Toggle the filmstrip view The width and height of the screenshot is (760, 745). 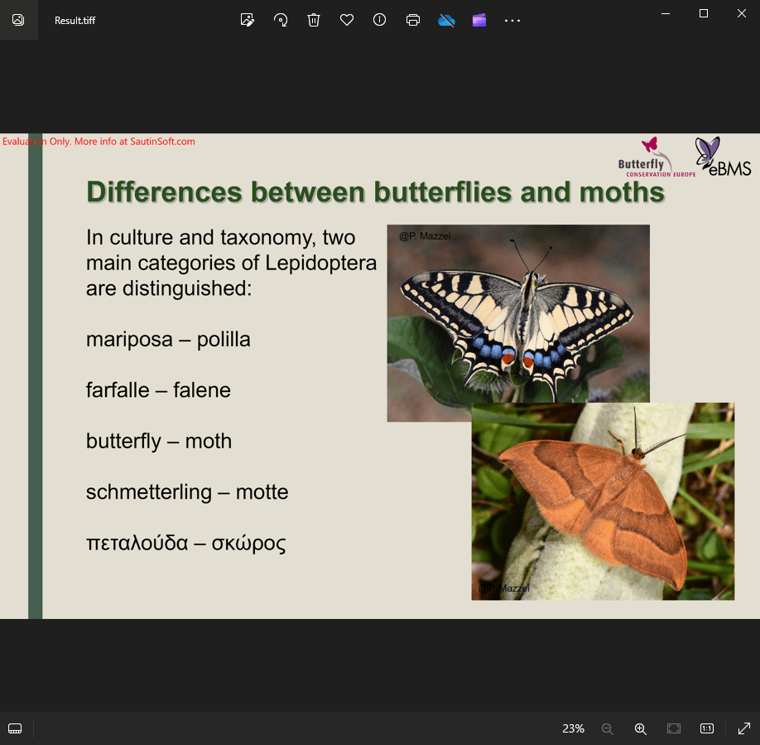pos(15,728)
